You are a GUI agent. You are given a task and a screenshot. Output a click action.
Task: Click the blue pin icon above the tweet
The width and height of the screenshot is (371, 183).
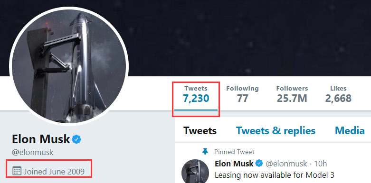[205, 152]
